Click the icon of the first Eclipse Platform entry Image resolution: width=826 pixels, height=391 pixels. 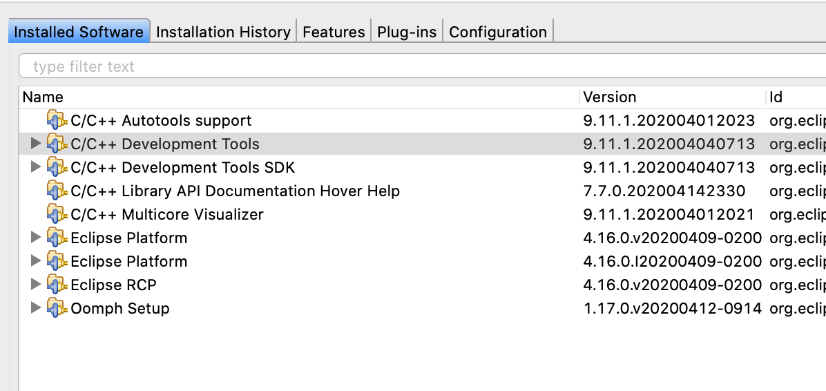(x=57, y=238)
